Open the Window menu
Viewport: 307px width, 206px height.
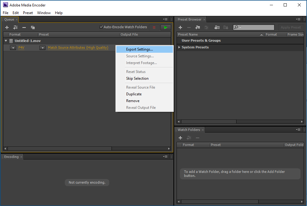[44, 13]
